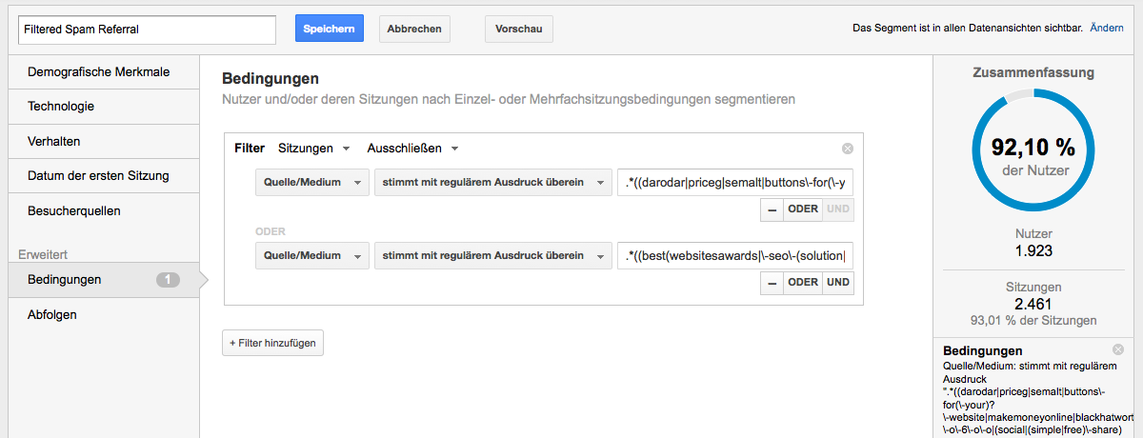Expand first Quelle/Medium dimension dropdown
The width and height of the screenshot is (1143, 438).
click(x=311, y=183)
